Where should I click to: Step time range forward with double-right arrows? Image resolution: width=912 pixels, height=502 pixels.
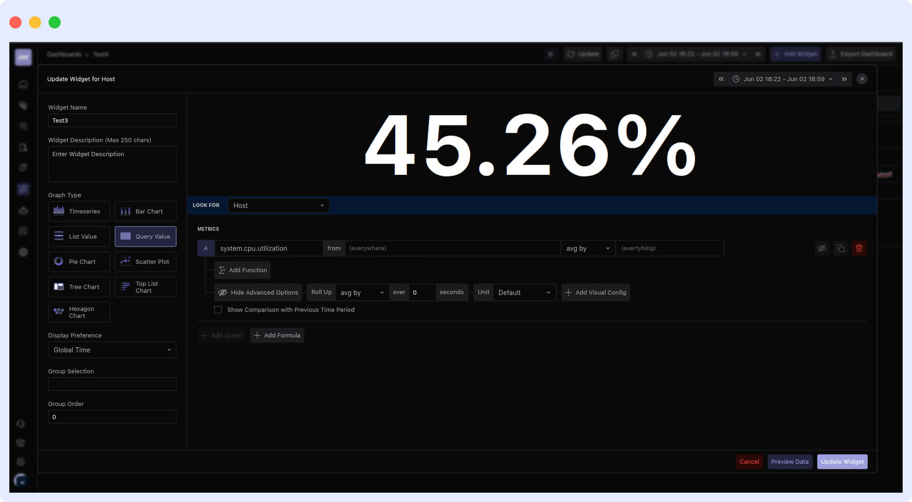(x=844, y=79)
